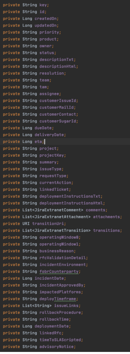Screen dimensions: 130x354
Task: Click the 'transitionUri' field
Action: coord(48,223)
